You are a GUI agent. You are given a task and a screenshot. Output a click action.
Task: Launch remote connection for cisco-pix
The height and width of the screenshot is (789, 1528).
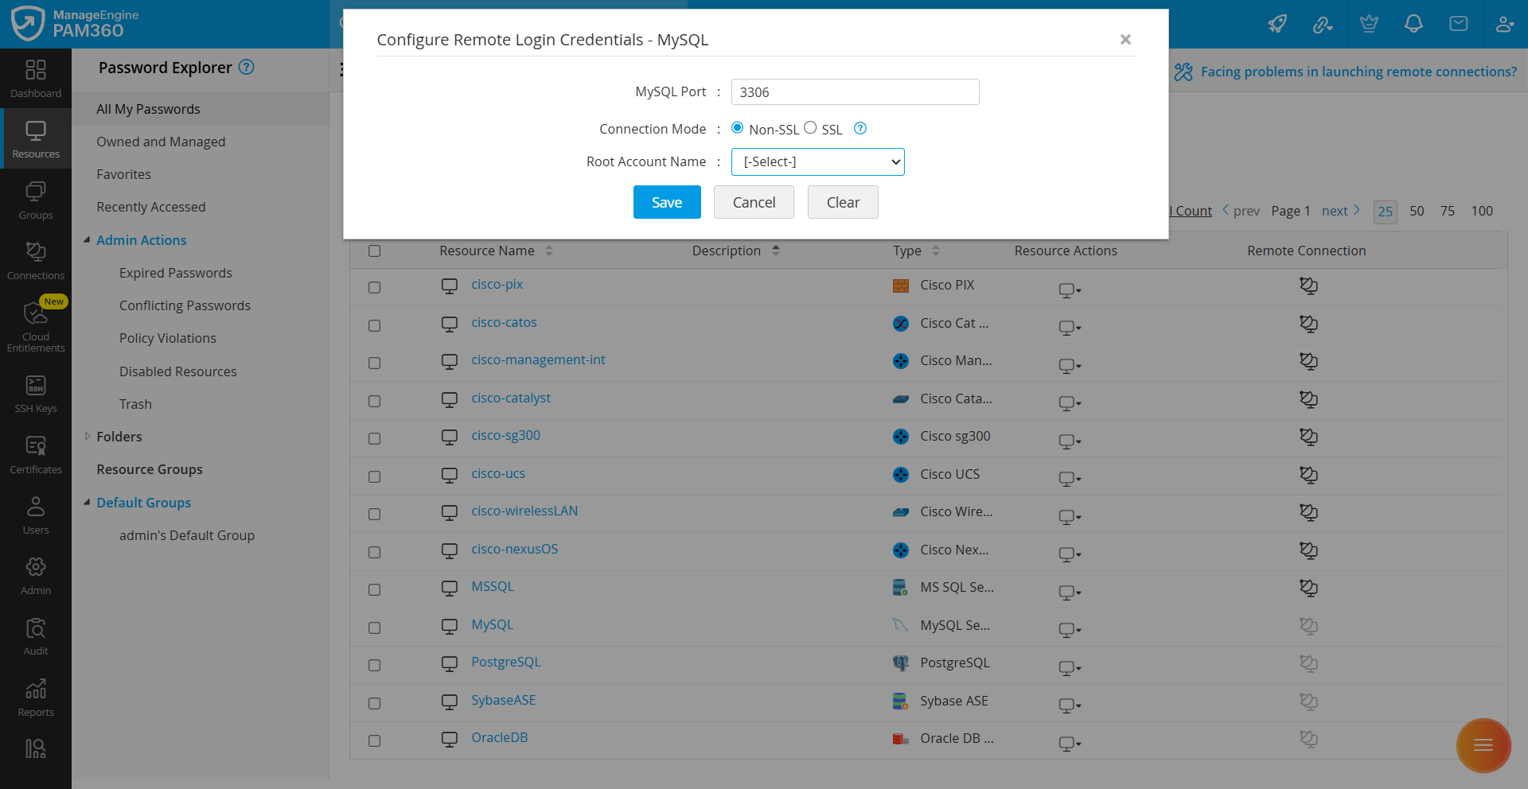[1308, 286]
